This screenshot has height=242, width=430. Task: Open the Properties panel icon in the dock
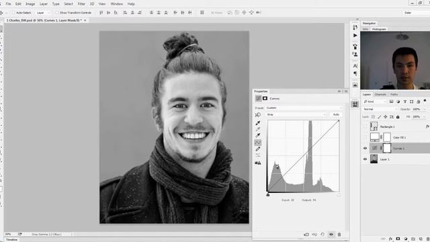[355, 104]
